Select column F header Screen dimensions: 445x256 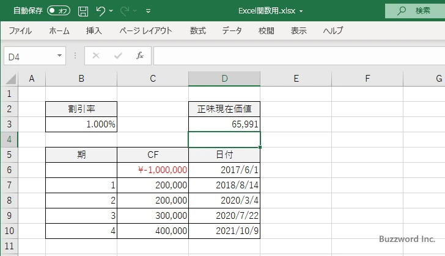367,79
